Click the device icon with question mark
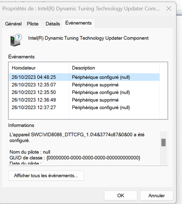Viewport: 182px width, 204px height. pos(16,39)
